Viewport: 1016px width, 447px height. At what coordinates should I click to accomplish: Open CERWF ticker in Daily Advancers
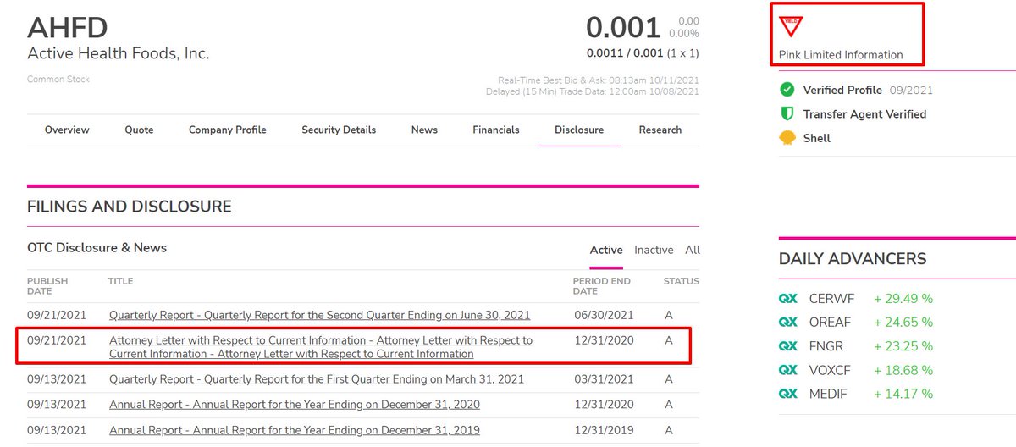tap(831, 299)
